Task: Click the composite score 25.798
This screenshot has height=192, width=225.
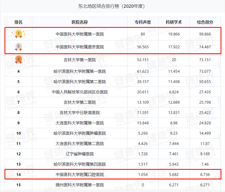Action: pyautogui.click(x=205, y=102)
